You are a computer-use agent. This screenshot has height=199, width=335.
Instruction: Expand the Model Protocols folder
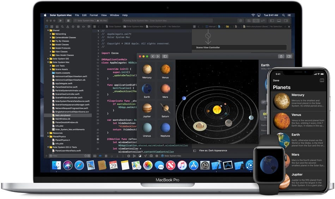51,48
